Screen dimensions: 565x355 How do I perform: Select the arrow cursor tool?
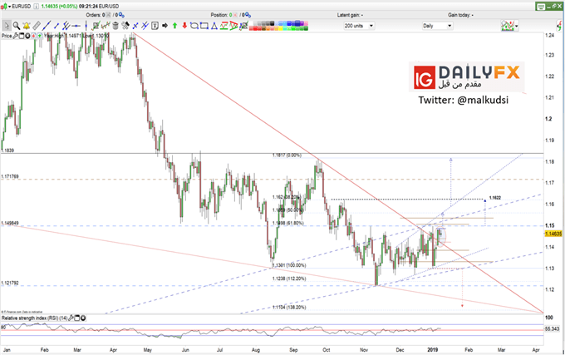tap(7, 26)
